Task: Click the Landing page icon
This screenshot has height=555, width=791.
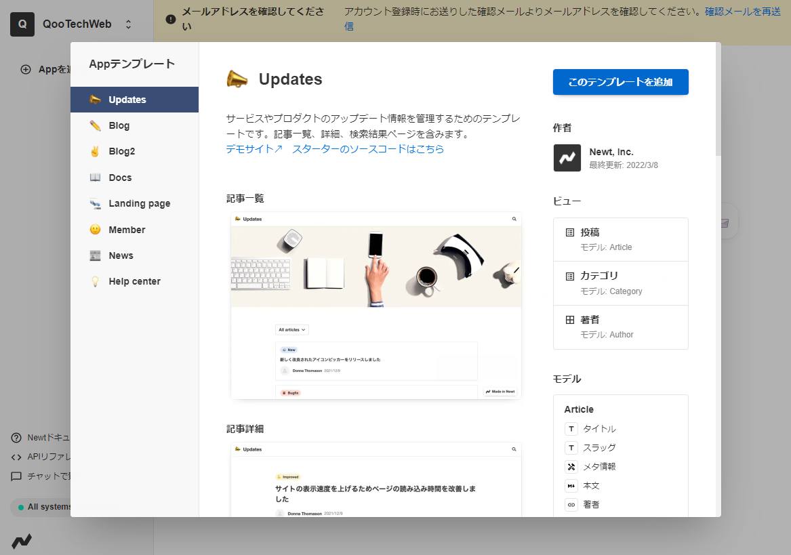Action: pos(96,203)
